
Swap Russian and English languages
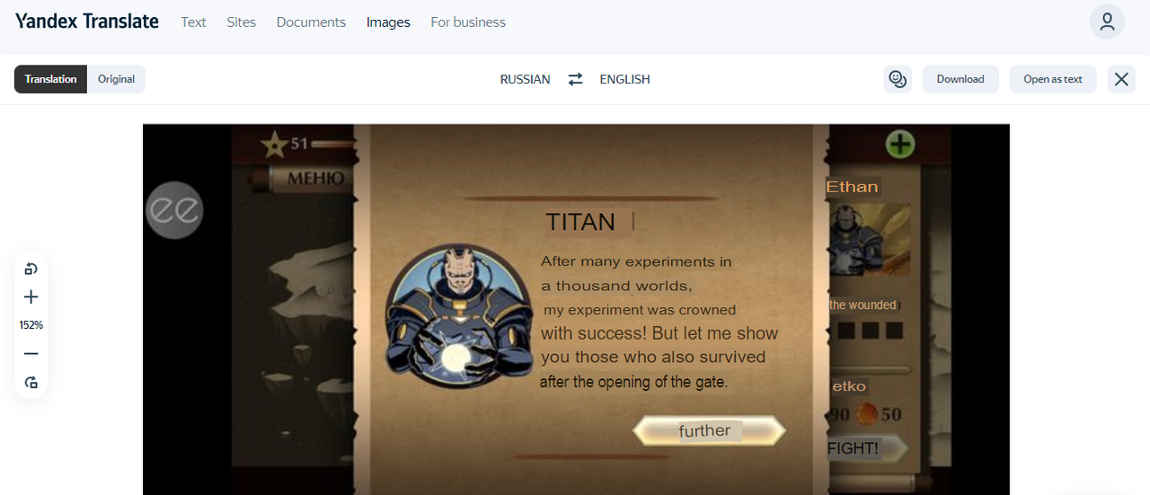(x=575, y=79)
